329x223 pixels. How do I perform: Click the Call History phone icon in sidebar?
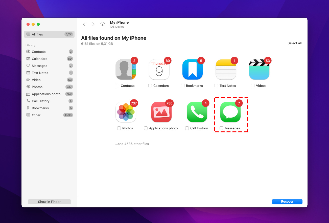click(28, 101)
